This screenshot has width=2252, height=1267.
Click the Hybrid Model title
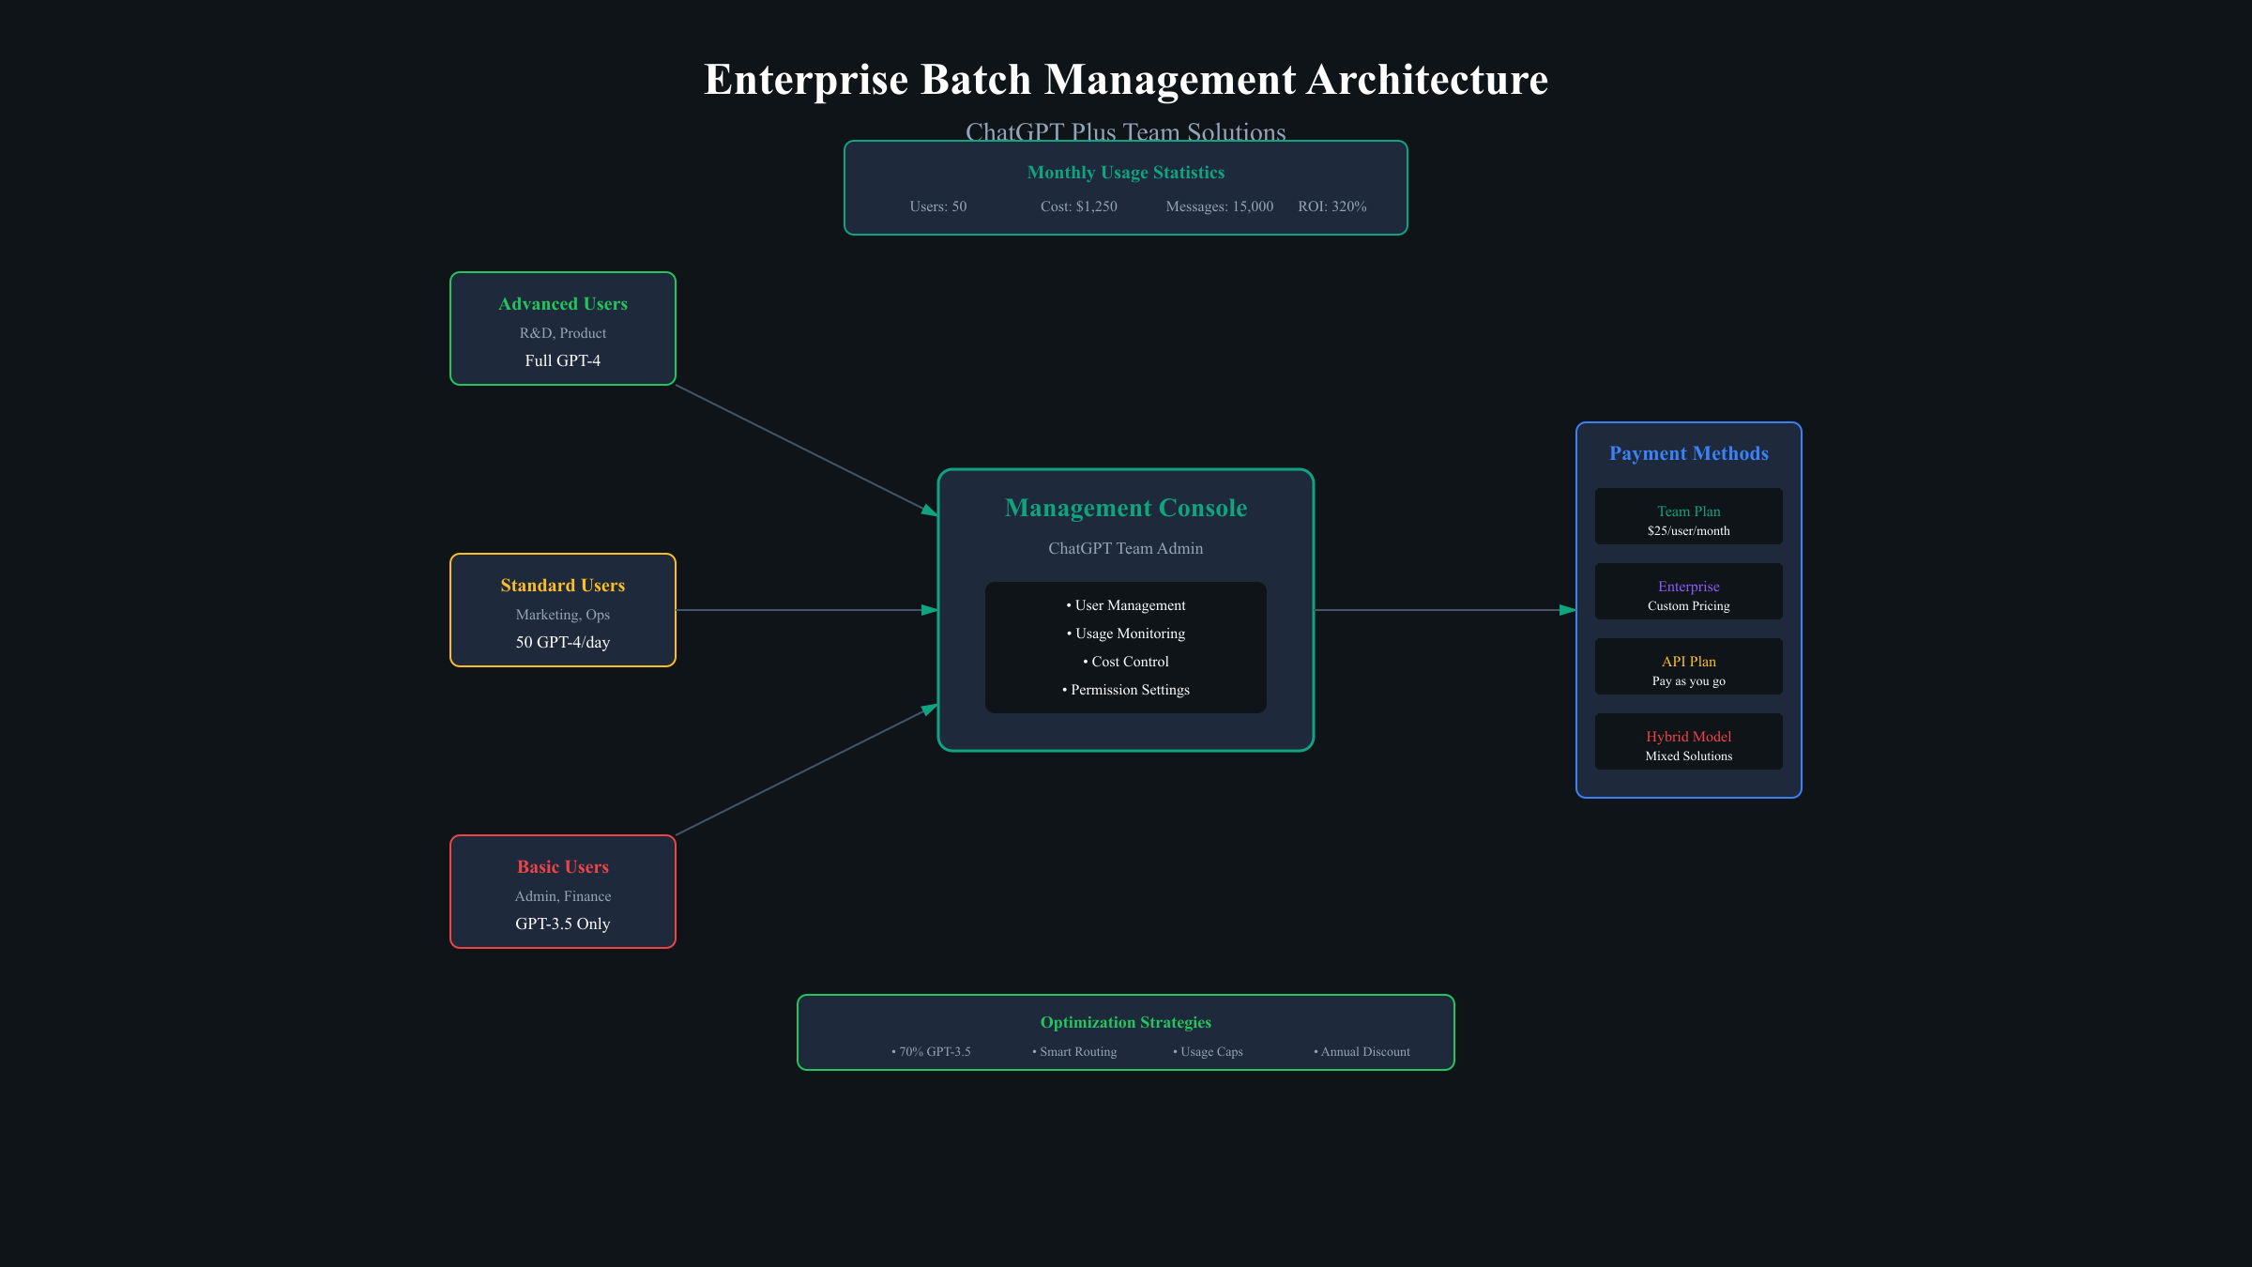coord(1689,737)
